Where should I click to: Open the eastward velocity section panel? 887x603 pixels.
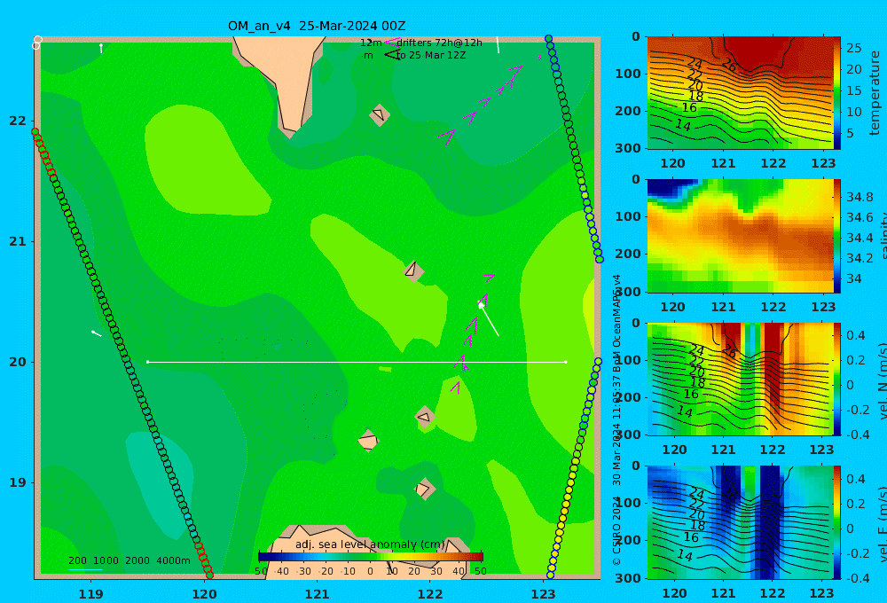740,522
